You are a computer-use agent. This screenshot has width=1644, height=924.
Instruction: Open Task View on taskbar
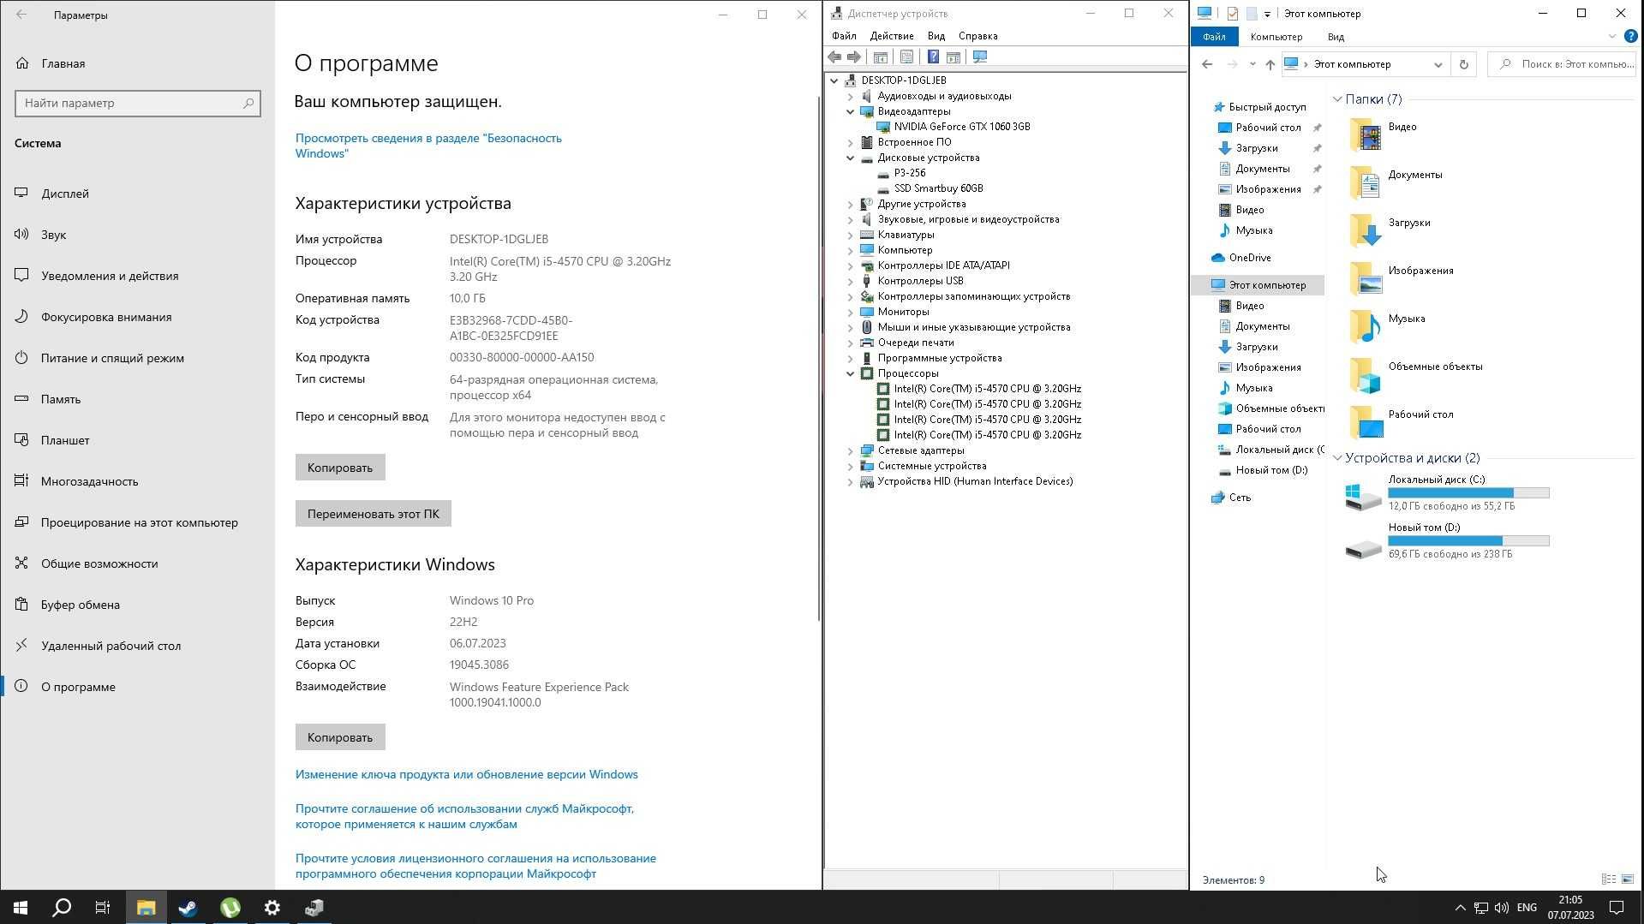click(103, 908)
